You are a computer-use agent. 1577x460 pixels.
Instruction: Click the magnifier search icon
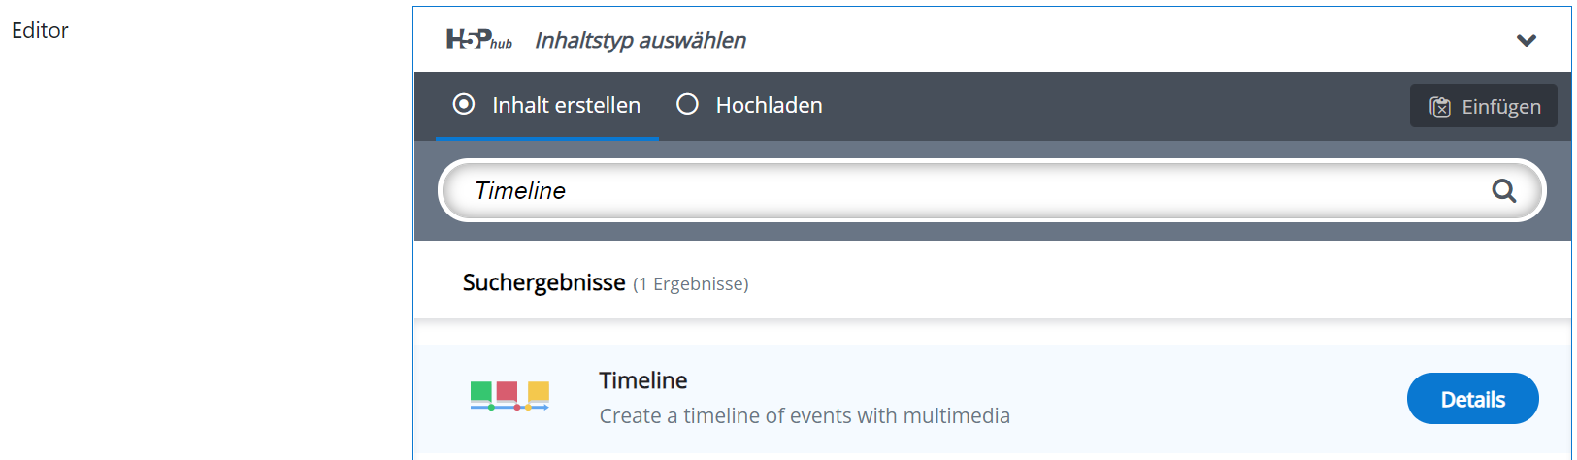(x=1503, y=191)
